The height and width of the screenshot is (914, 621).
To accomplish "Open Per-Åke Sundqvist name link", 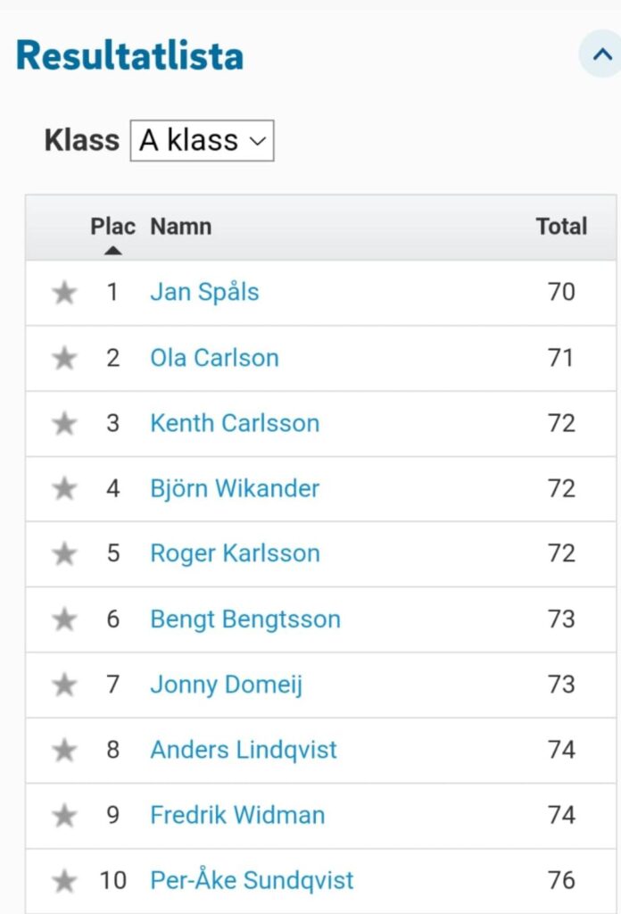I will (x=252, y=880).
